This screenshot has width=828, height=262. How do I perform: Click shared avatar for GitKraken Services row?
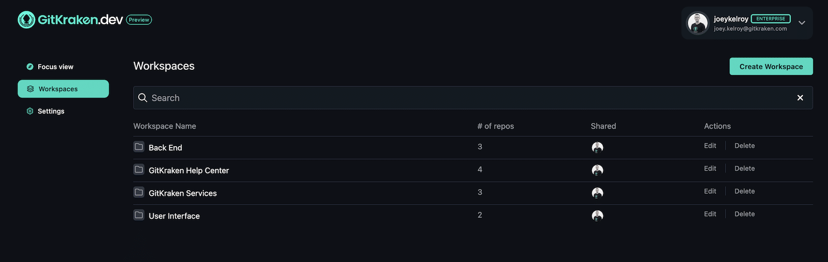coord(598,193)
